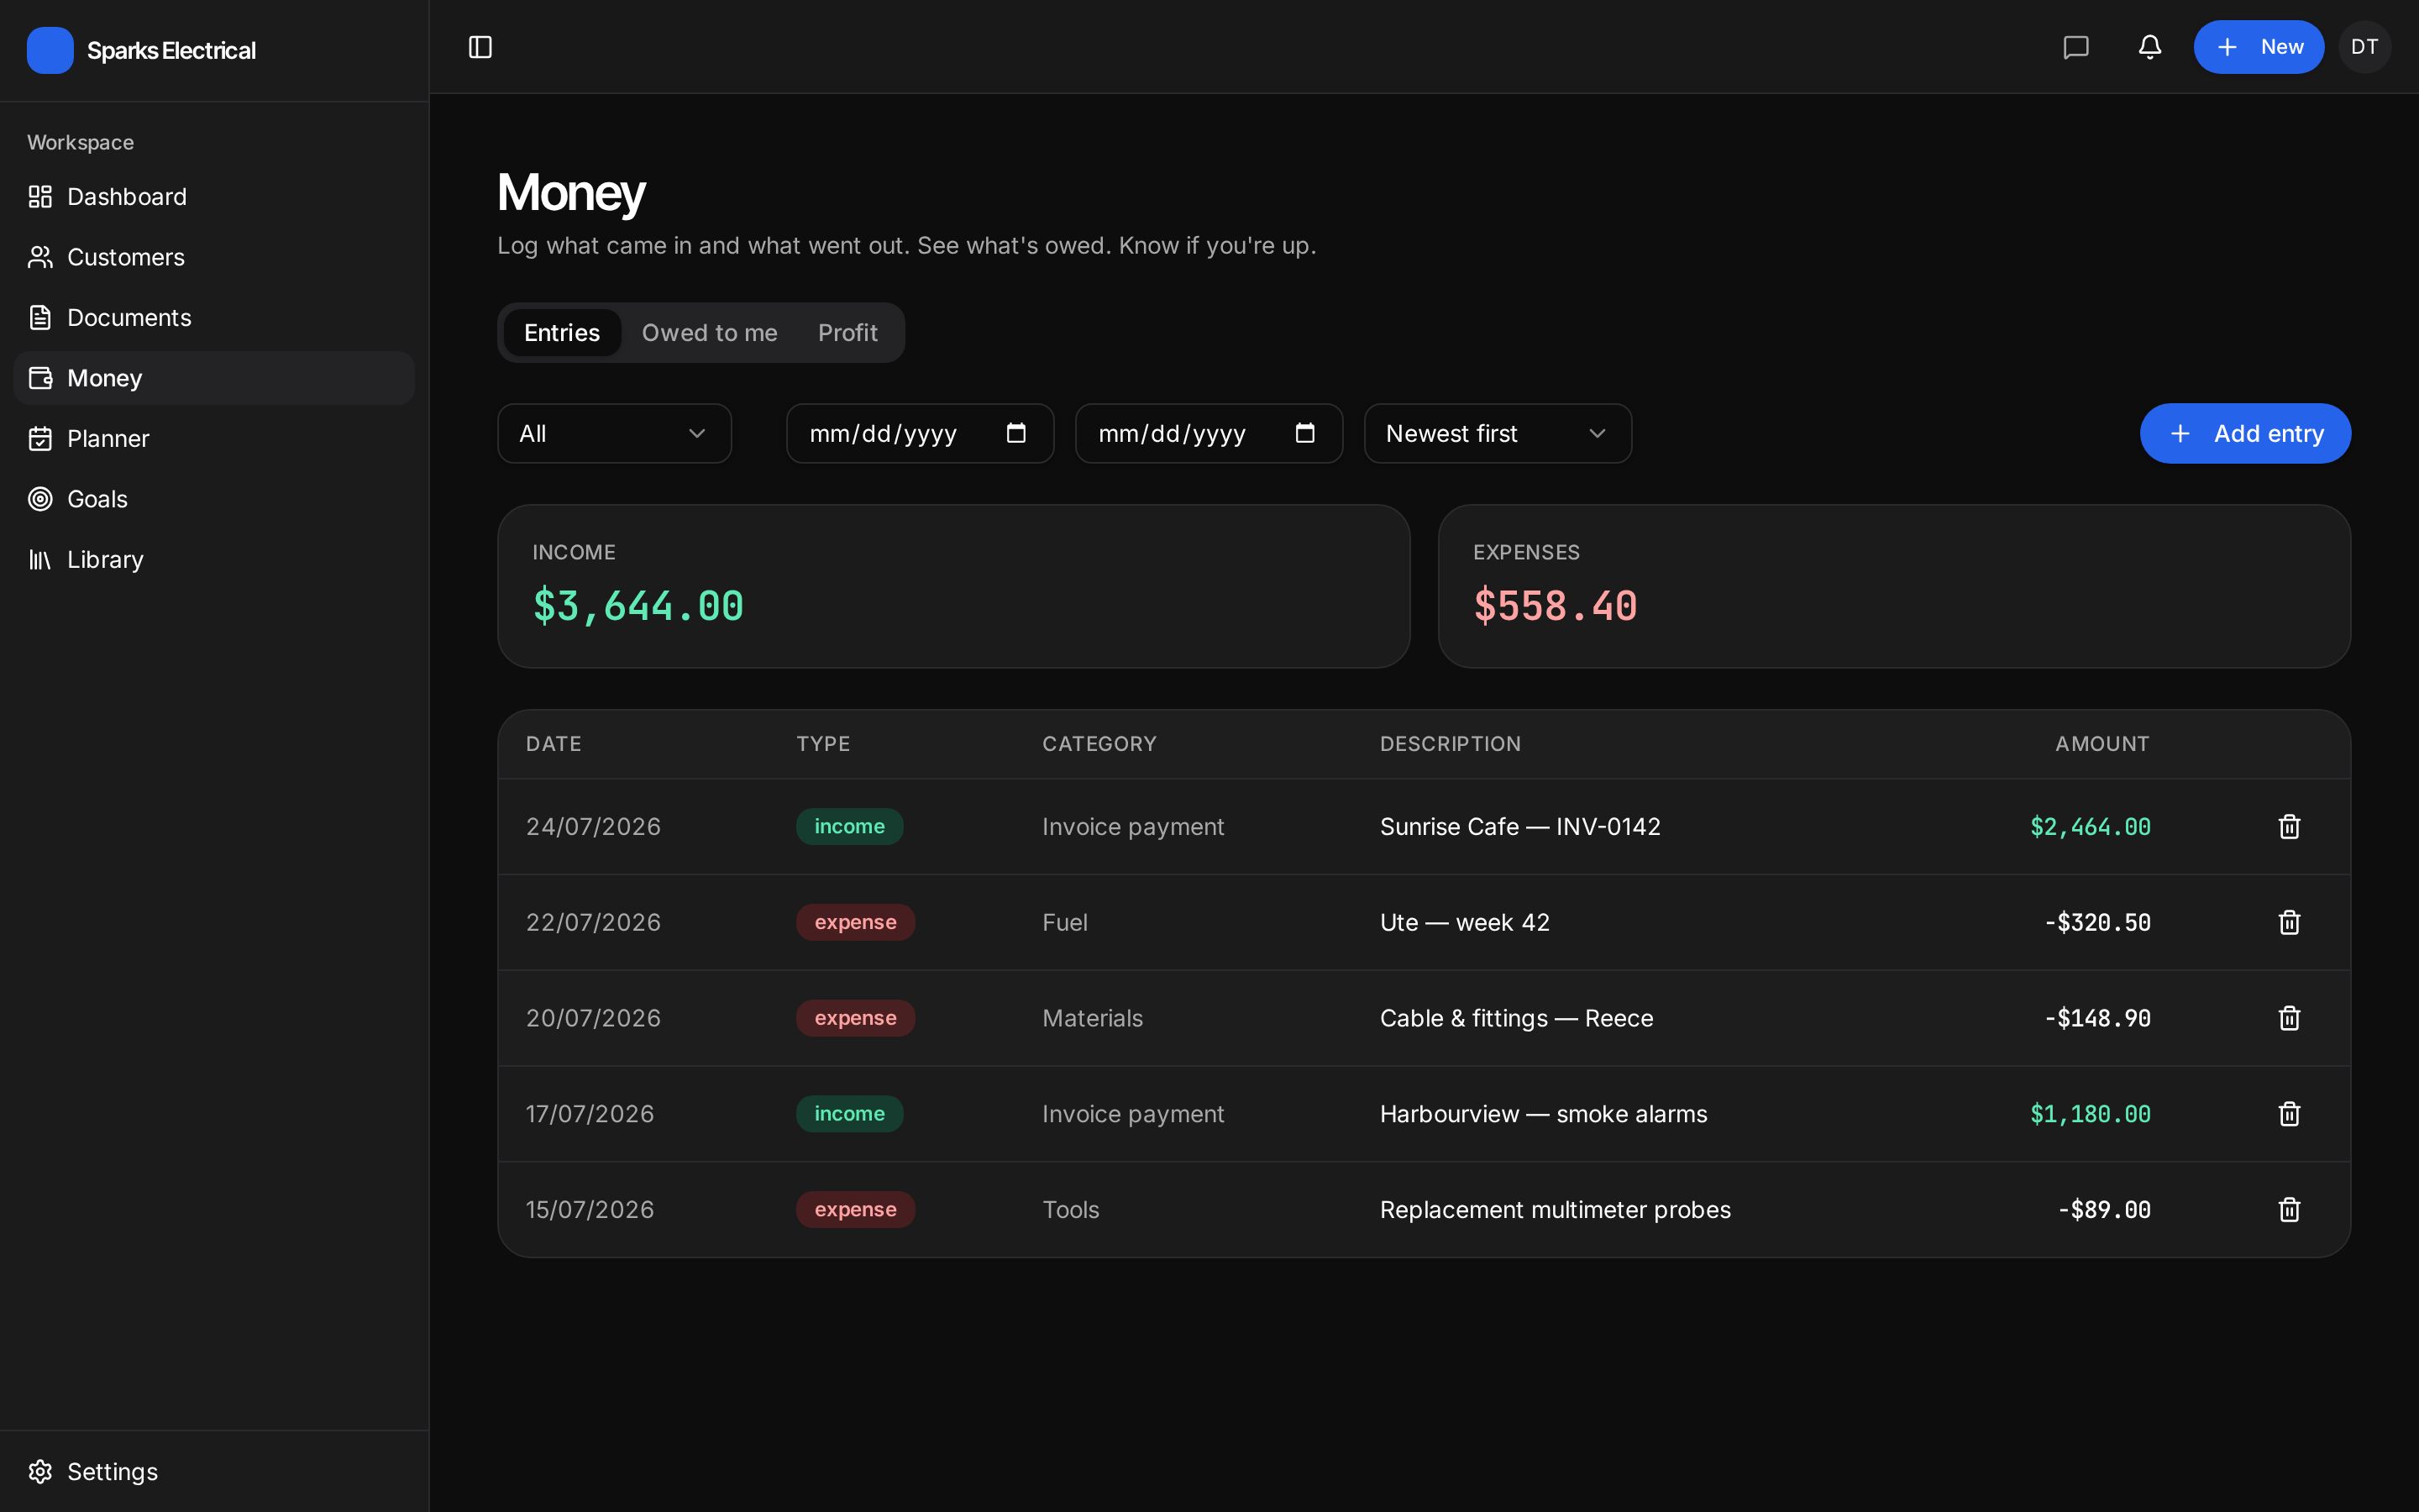This screenshot has width=2419, height=1512.
Task: Open Settings at the sidebar bottom
Action: coord(214,1472)
